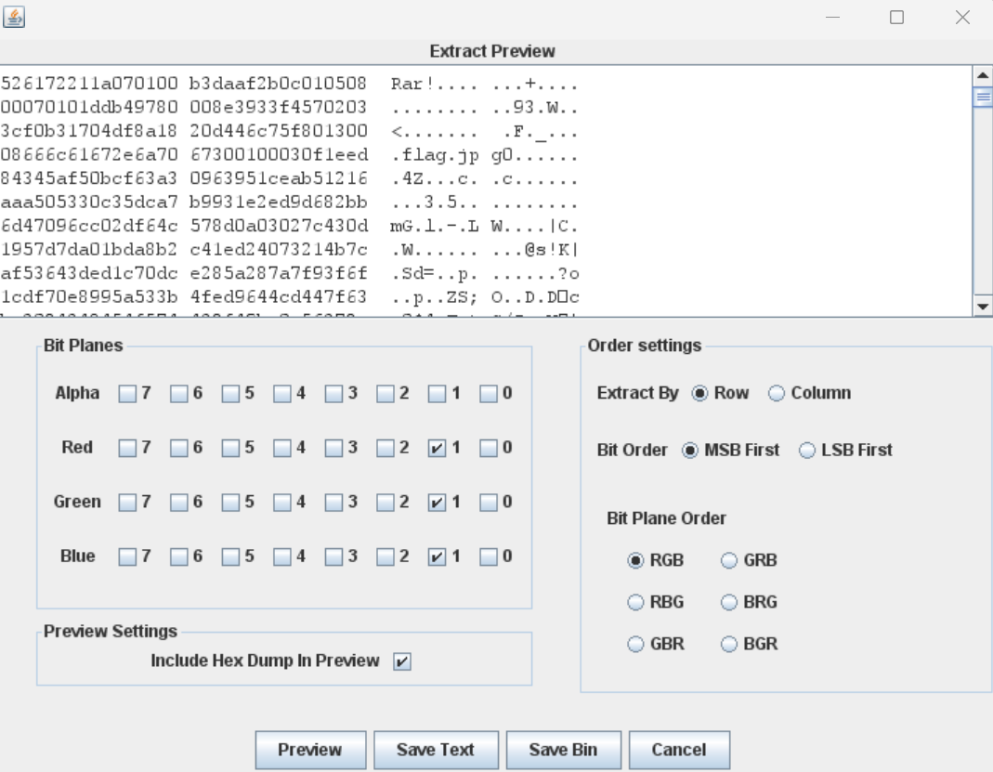This screenshot has height=772, width=993.
Task: Close the Extract Preview window
Action: 962,17
